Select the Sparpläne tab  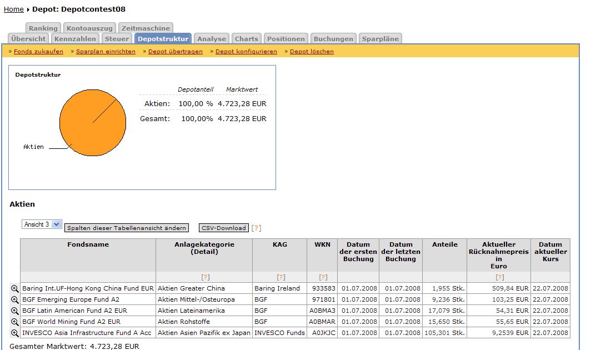click(x=380, y=39)
